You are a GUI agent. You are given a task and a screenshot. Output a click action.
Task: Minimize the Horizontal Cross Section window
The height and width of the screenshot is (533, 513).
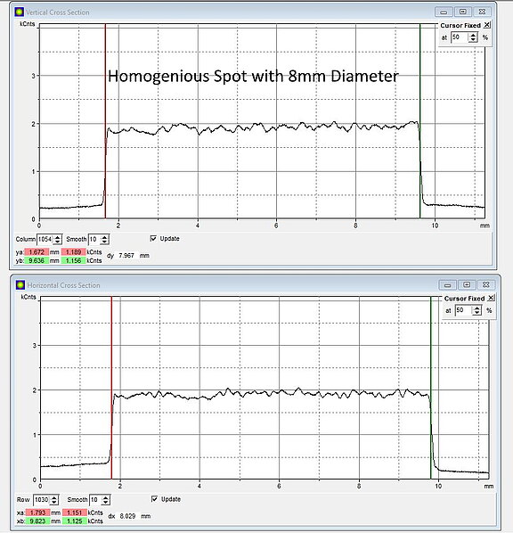coord(447,285)
